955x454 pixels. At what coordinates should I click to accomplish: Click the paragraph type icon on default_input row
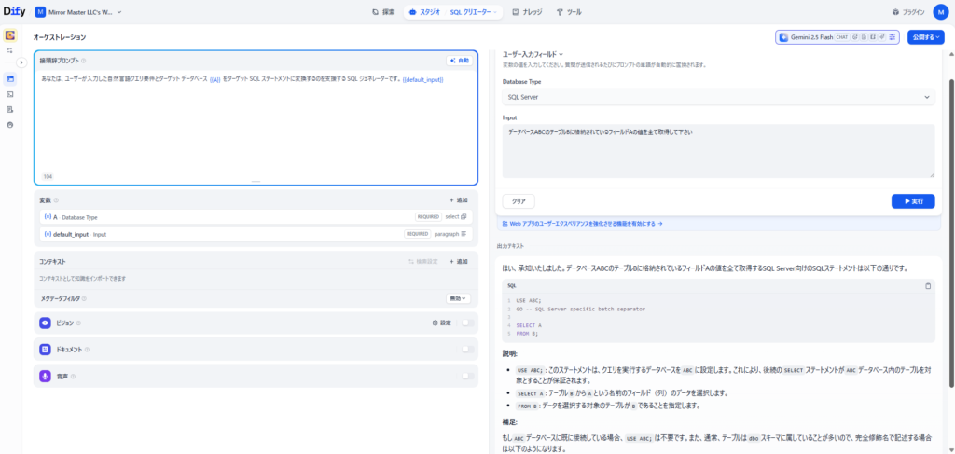[464, 234]
